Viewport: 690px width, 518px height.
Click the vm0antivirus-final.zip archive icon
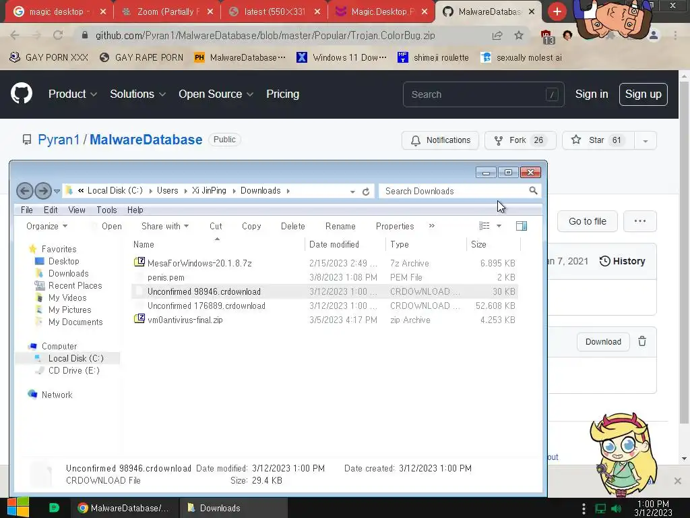139,318
